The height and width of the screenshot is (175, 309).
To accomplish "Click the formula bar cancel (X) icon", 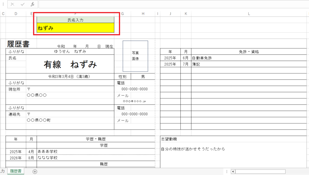I will coord(12,5).
